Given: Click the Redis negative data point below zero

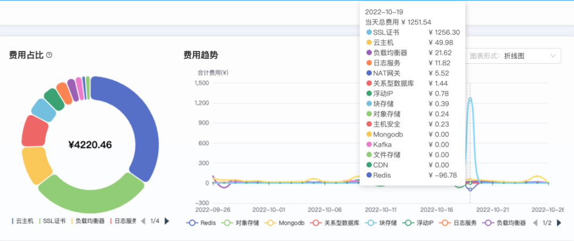Looking at the screenshot, I should pos(470,190).
